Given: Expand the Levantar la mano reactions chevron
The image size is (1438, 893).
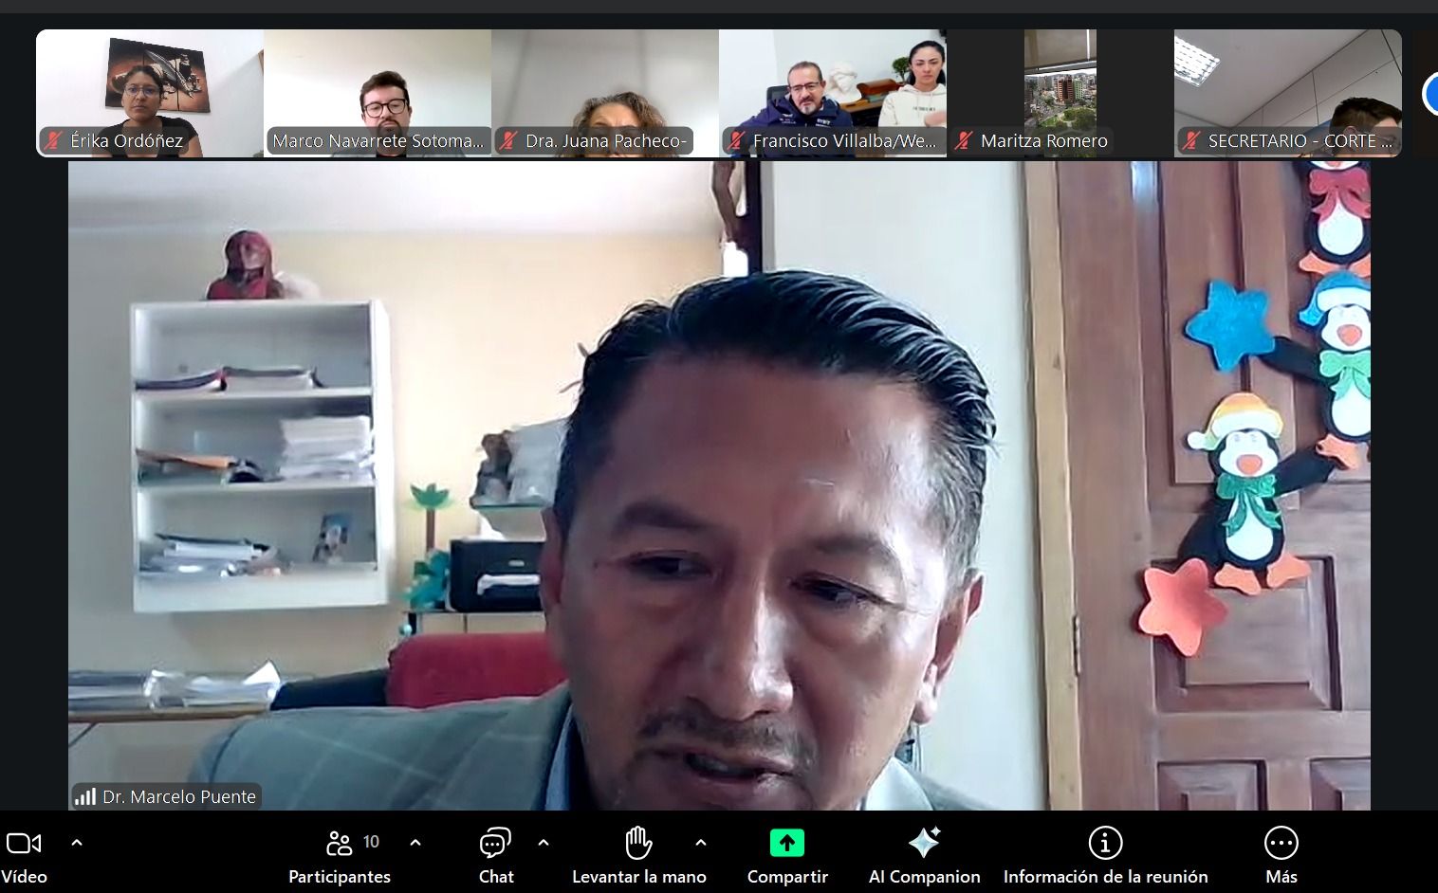Looking at the screenshot, I should tap(701, 842).
